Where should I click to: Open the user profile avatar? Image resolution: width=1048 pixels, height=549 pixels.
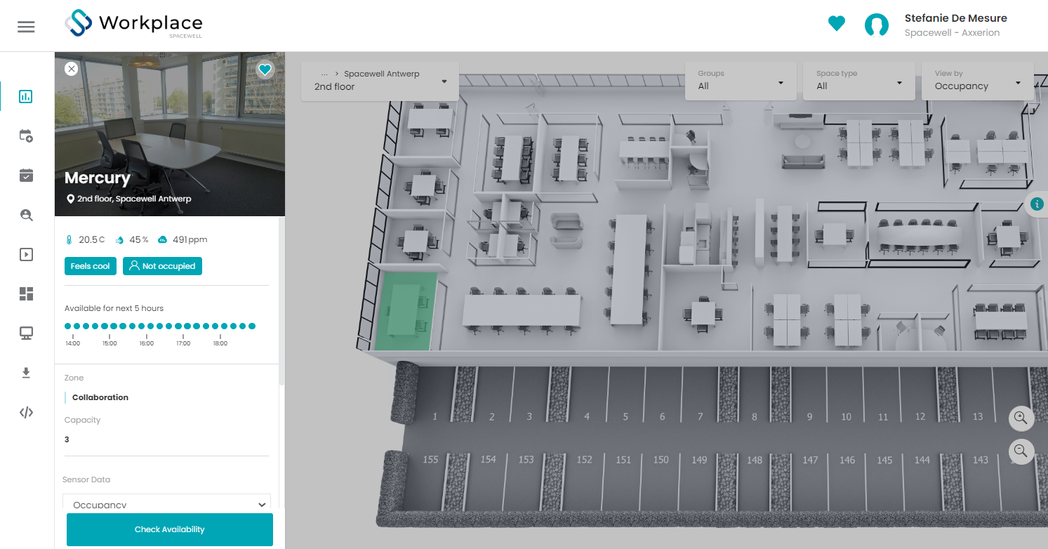(877, 25)
